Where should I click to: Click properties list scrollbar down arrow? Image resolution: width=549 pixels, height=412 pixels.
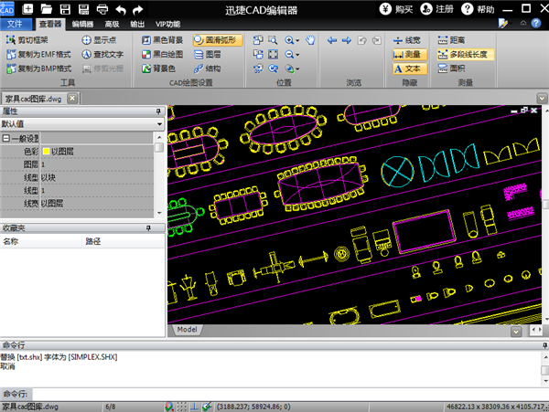tap(159, 213)
